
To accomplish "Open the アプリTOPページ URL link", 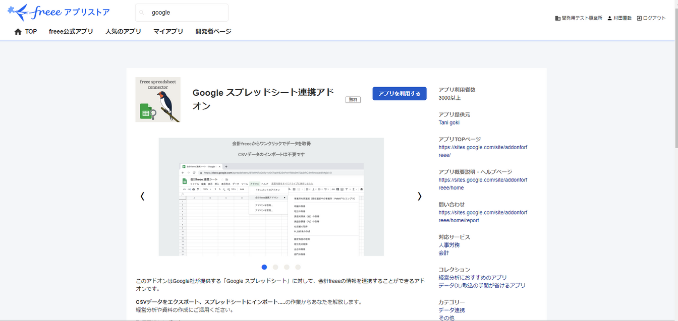I will (x=483, y=151).
